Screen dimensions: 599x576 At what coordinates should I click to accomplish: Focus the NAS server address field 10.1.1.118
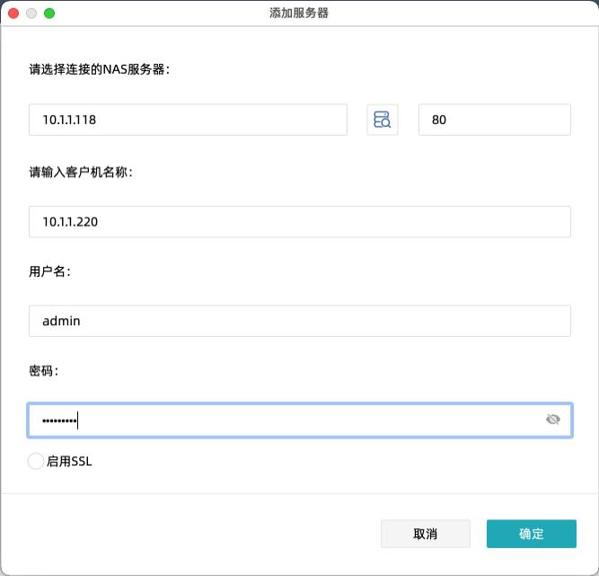188,120
